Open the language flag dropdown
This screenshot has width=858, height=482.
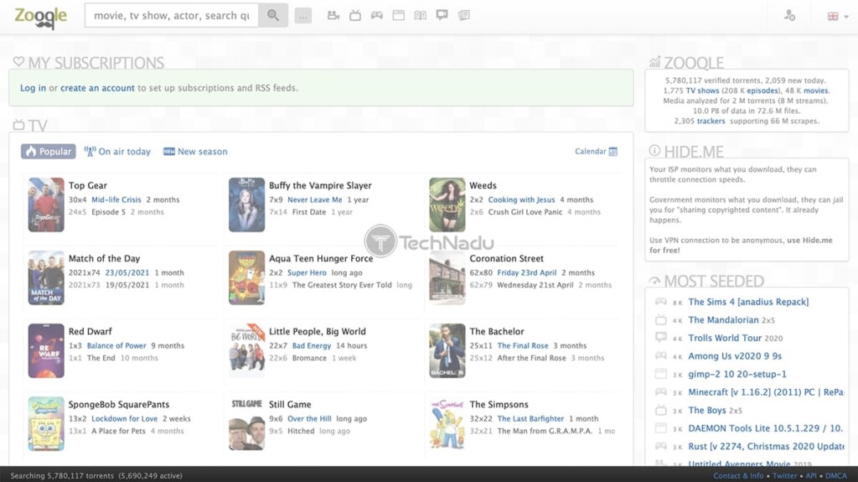pyautogui.click(x=838, y=17)
